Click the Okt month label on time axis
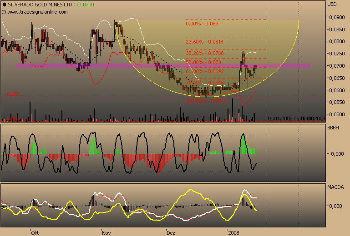350x236 pixels. coord(35,233)
